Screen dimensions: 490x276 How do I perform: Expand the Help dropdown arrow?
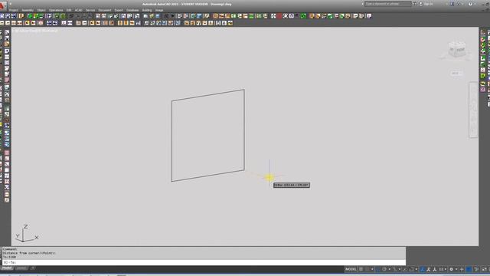475,4
